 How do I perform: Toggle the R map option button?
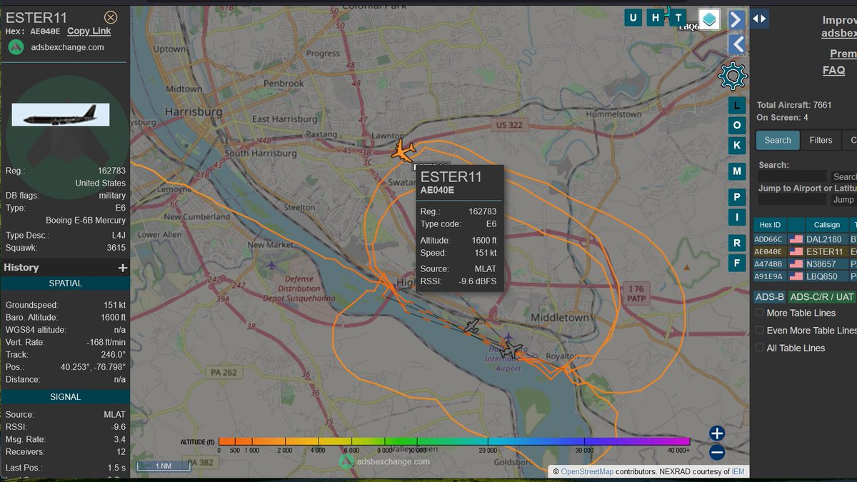(x=737, y=243)
